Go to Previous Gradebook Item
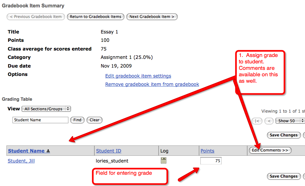This screenshot has height=186, width=305. point(36,17)
